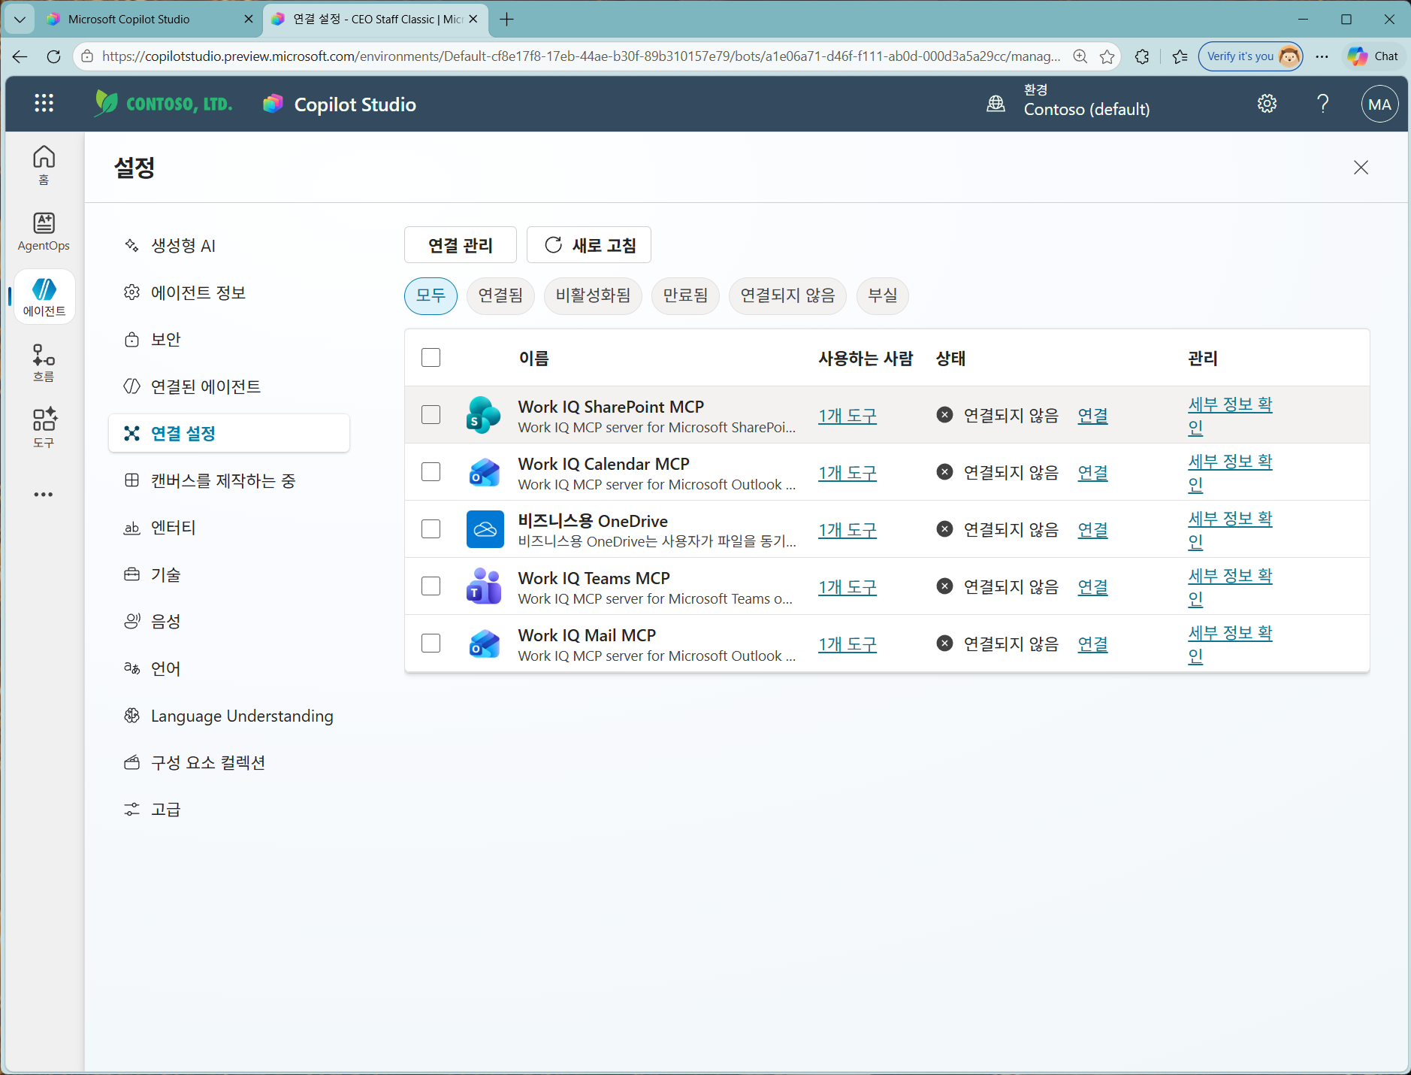Show more left rail items ellipsis
The image size is (1411, 1075).
[44, 494]
